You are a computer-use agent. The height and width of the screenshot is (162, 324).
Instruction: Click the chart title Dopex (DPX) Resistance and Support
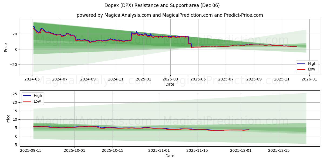click(162, 5)
